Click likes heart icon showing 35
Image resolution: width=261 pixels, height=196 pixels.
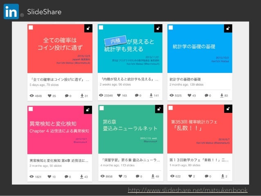(49, 96)
